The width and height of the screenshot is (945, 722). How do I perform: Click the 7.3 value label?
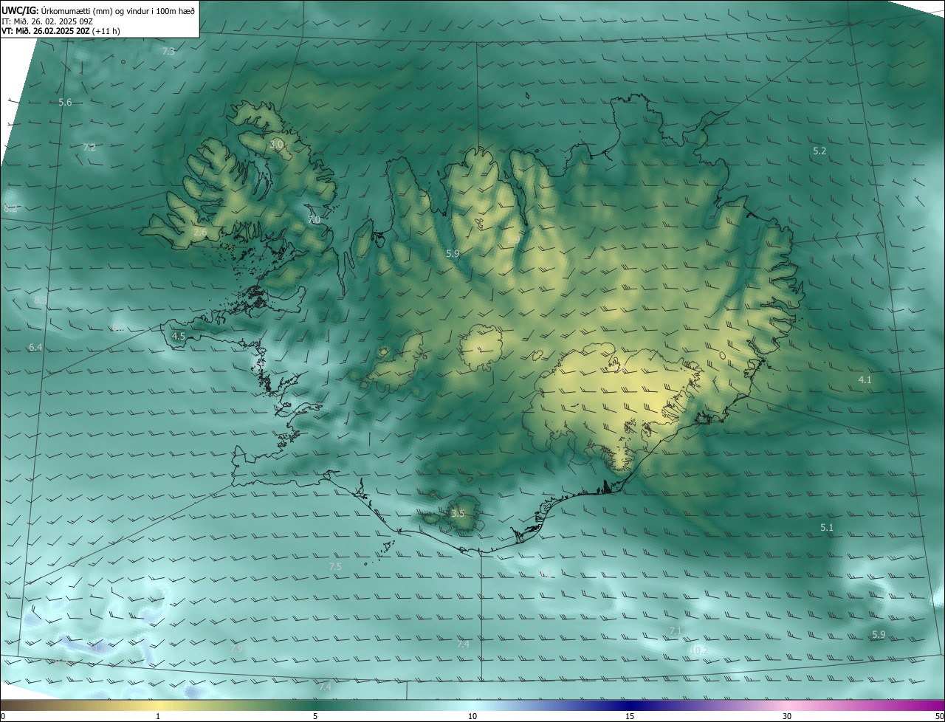168,51
